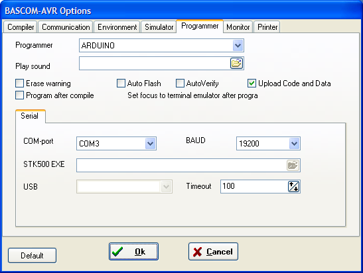Open the Communication tab
Viewport: 363px width, 273px height.
66,27
